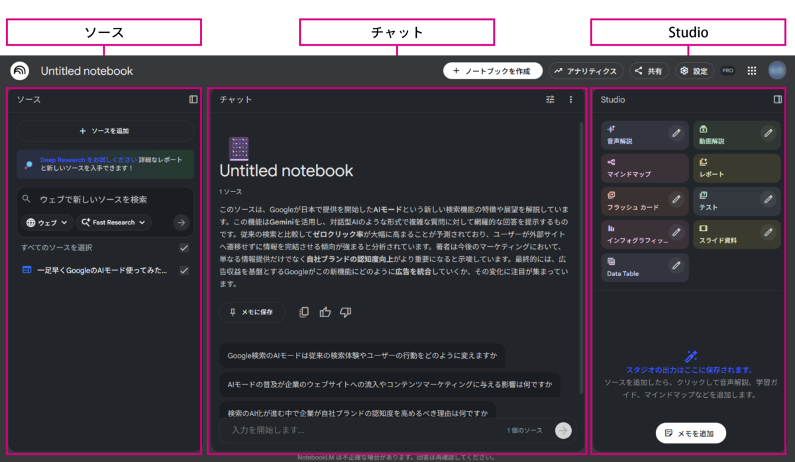Expand the ウェブ source type dropdown
Image resolution: width=795 pixels, height=462 pixels.
pos(49,222)
